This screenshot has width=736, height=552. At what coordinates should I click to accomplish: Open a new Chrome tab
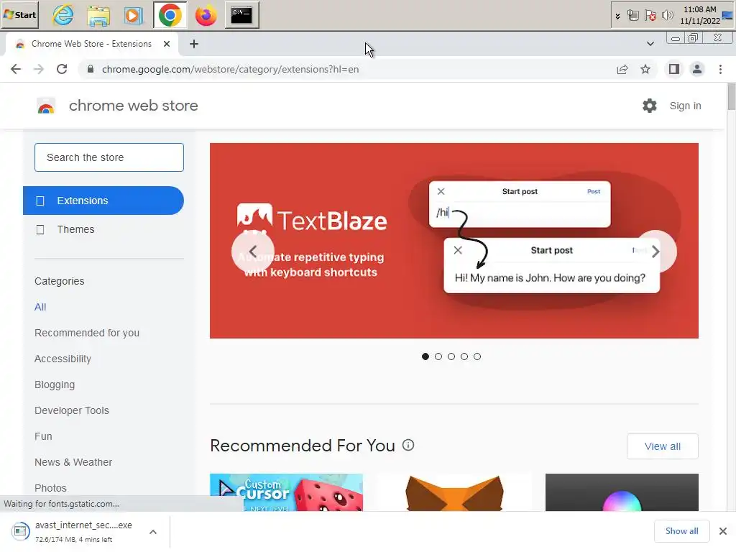(x=194, y=44)
